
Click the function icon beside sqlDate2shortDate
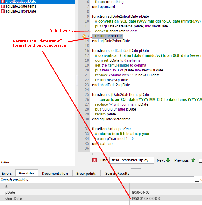click(3, 11)
